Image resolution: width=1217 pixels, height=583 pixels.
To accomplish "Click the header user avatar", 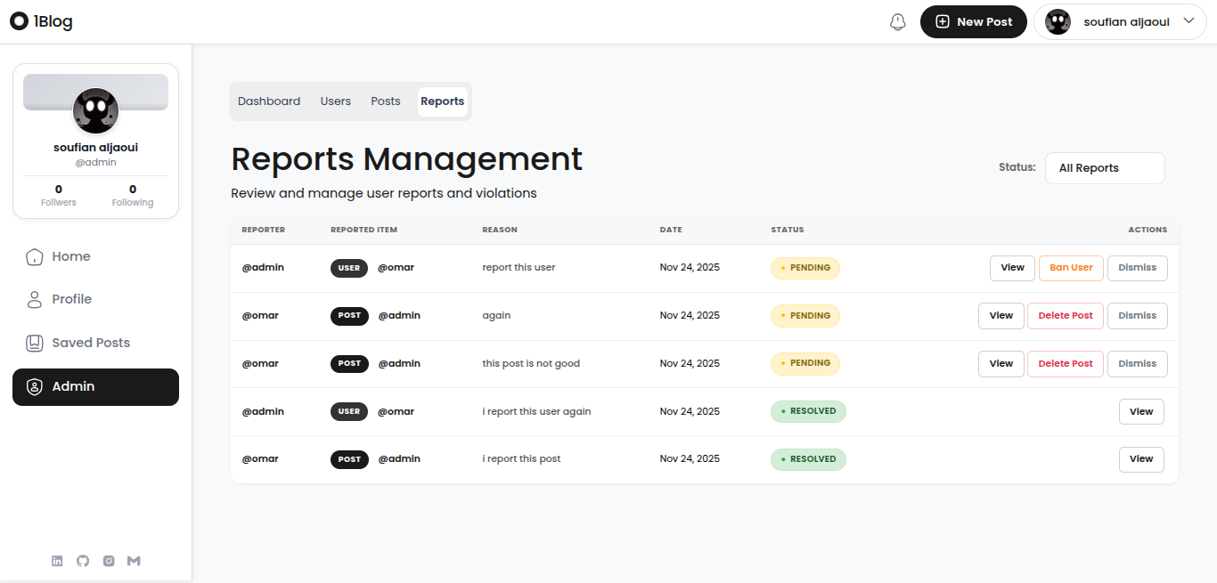I will click(1058, 22).
